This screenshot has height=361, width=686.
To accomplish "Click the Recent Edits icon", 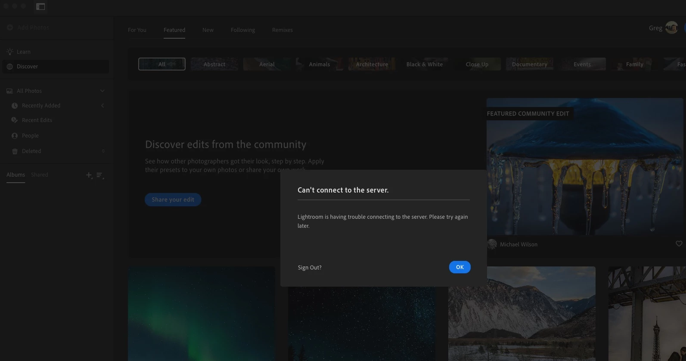I will [x=15, y=120].
